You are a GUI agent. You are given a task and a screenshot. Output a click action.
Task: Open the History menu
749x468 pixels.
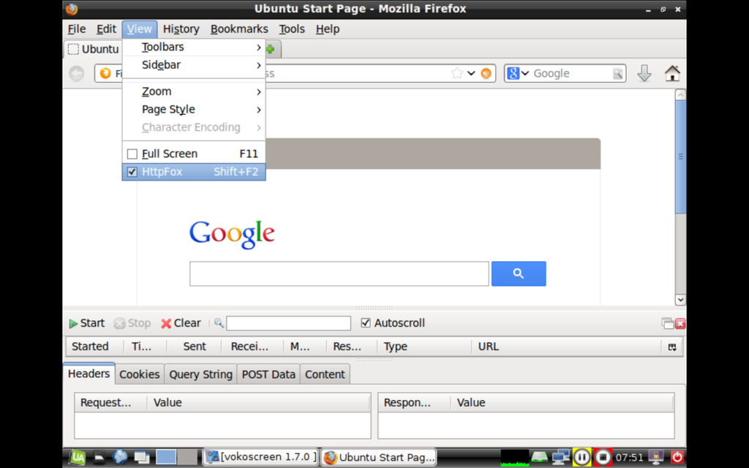[181, 29]
